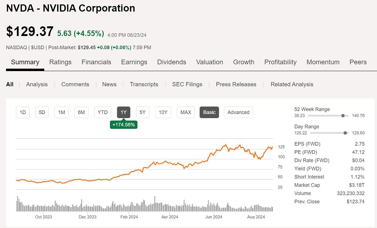The image size is (377, 228).
Task: Show the Comments section
Action: (75, 84)
